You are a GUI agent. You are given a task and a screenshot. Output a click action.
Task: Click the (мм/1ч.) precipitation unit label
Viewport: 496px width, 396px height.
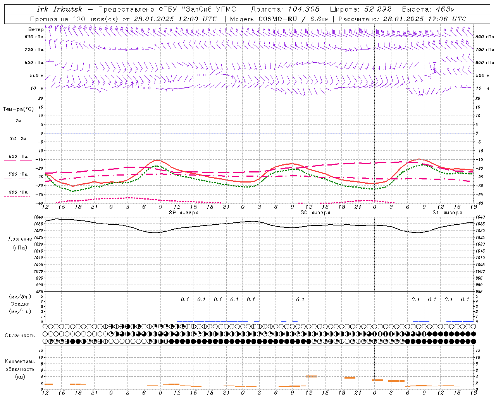(20, 311)
